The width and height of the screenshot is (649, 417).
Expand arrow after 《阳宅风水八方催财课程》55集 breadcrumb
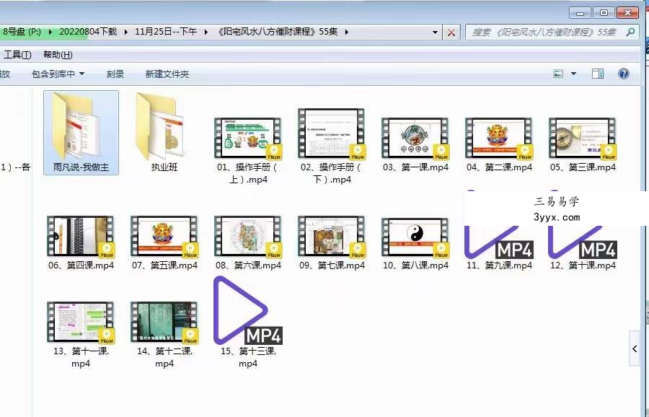(x=346, y=32)
